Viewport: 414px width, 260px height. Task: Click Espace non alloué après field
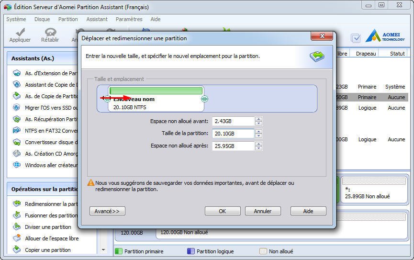click(x=234, y=146)
